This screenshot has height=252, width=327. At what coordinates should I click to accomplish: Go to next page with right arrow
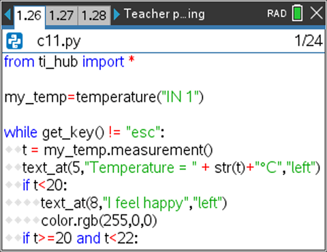pos(116,14)
